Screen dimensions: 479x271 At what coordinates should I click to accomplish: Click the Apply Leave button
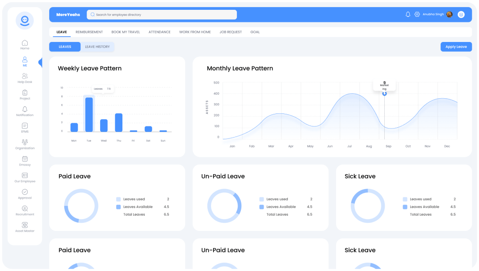456,47
